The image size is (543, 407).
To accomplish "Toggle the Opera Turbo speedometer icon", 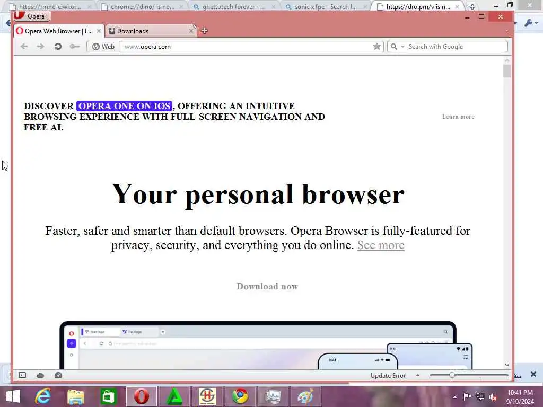I will 58,375.
